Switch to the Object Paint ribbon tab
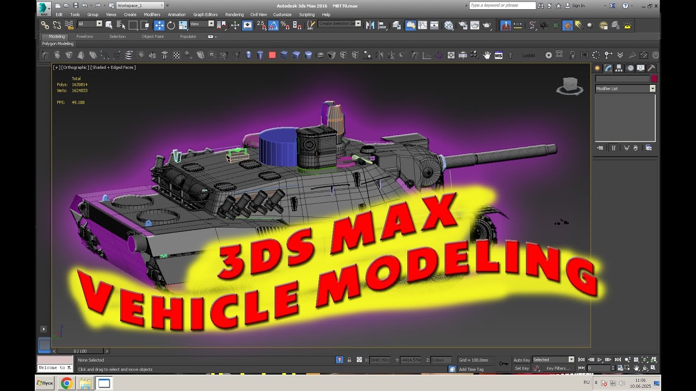Image resolution: width=696 pixels, height=391 pixels. pyautogui.click(x=153, y=36)
